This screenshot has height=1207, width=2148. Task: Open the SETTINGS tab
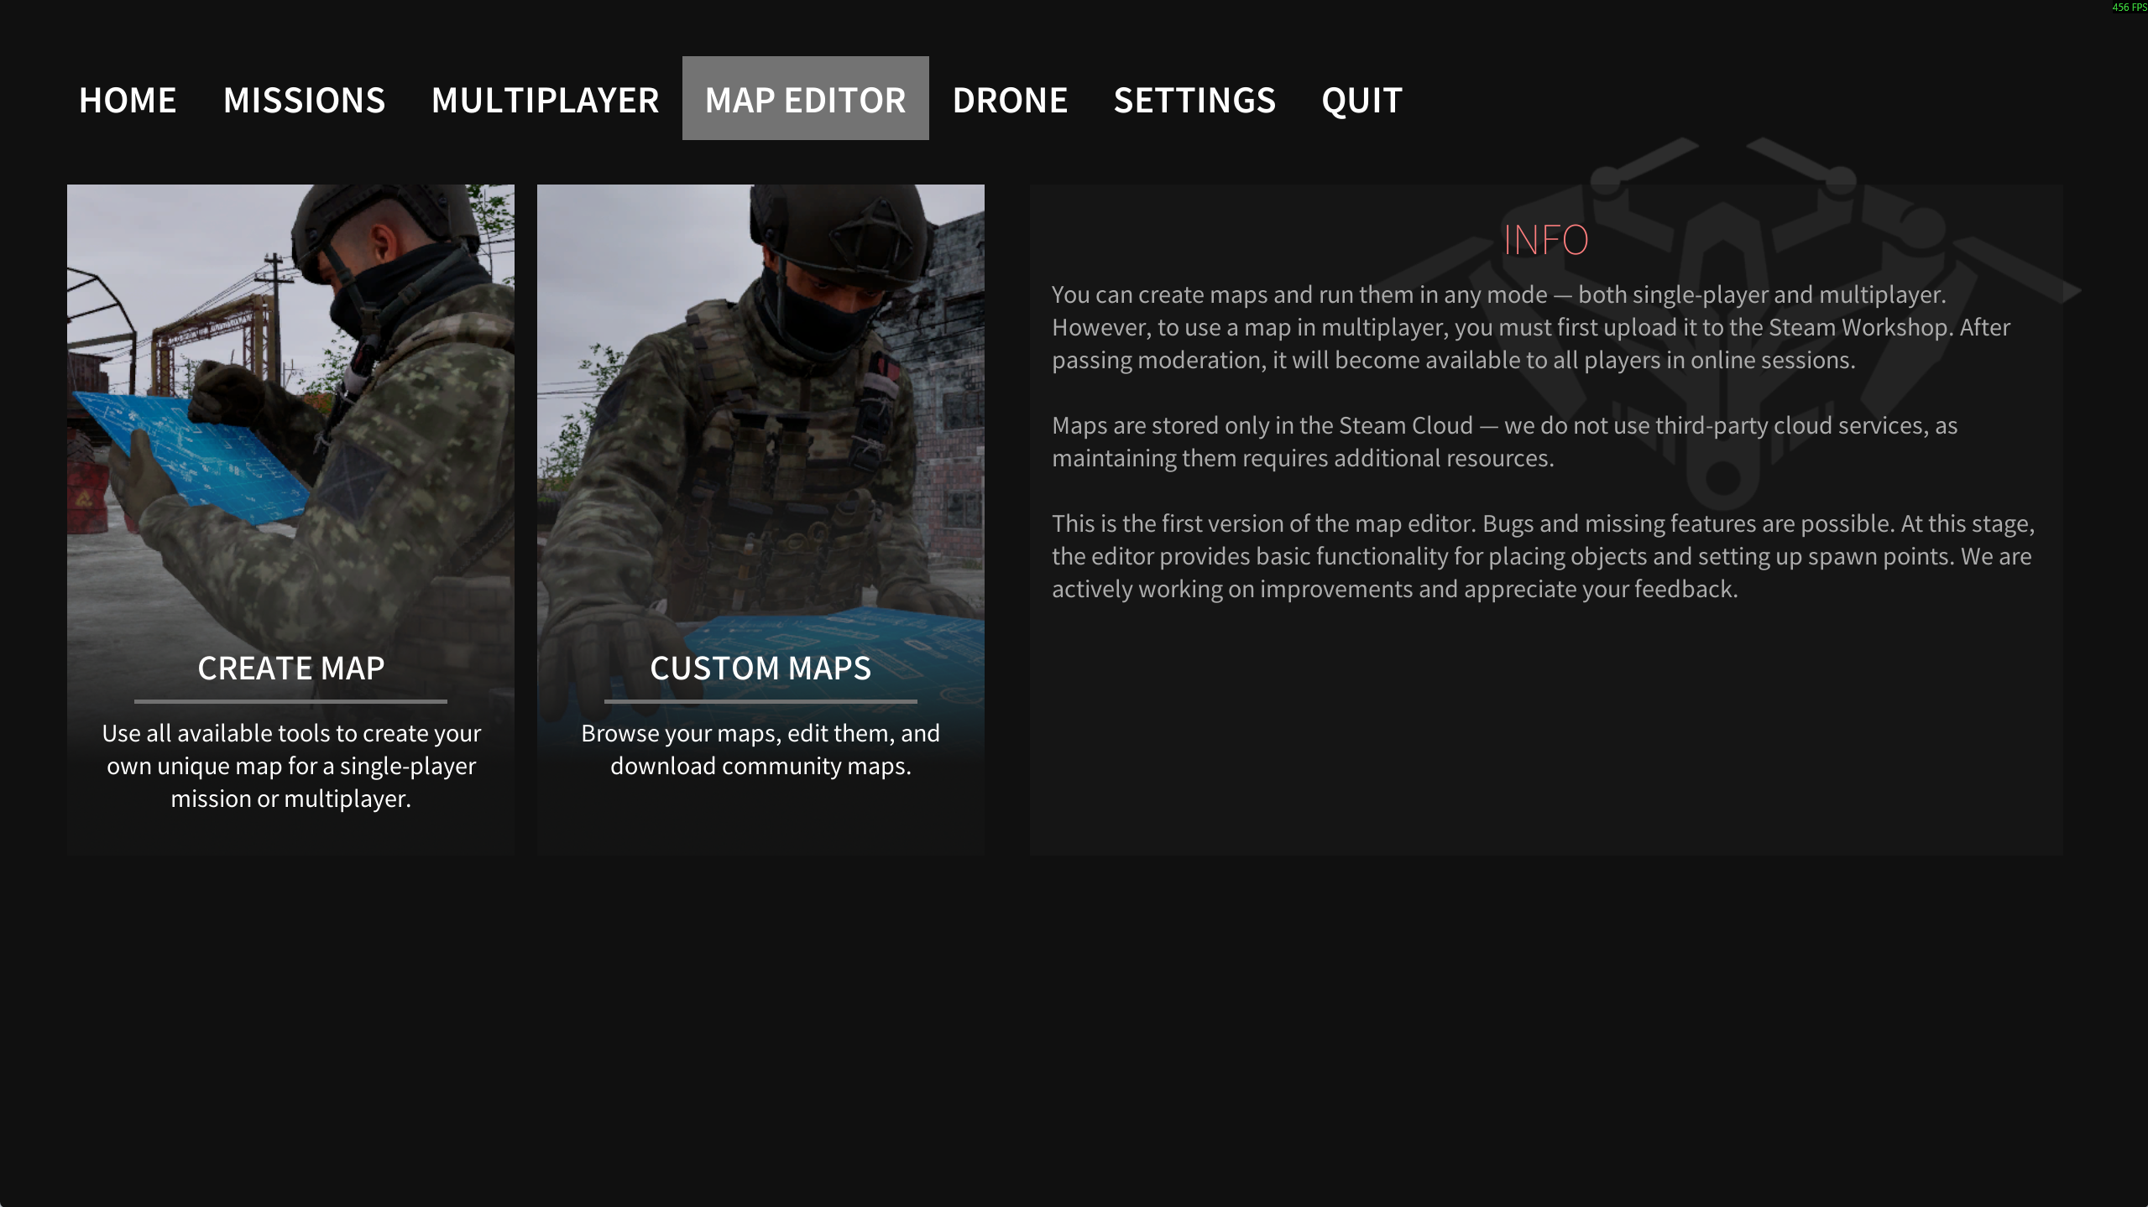(x=1194, y=100)
